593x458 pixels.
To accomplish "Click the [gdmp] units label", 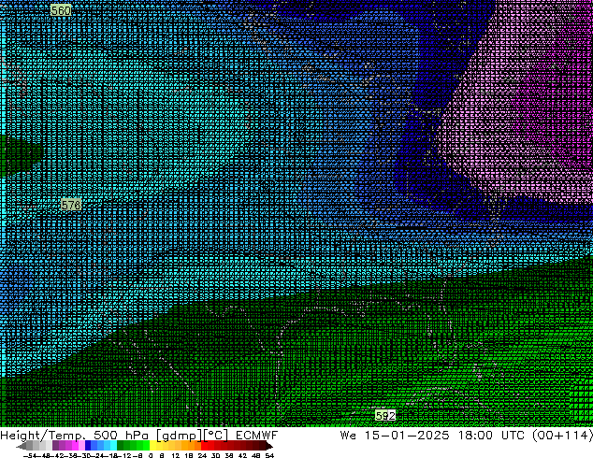I will [x=180, y=436].
